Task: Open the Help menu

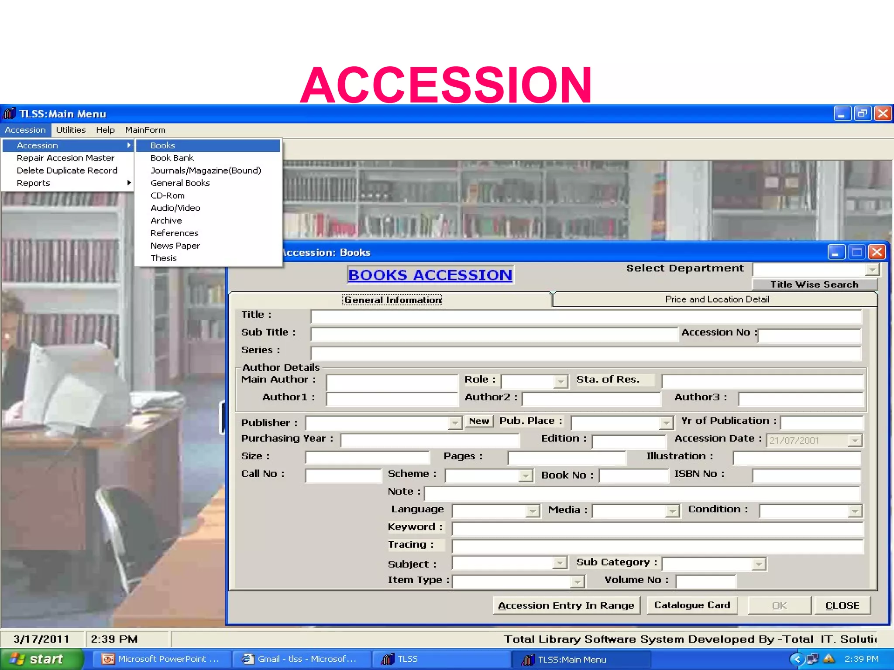Action: pos(105,130)
